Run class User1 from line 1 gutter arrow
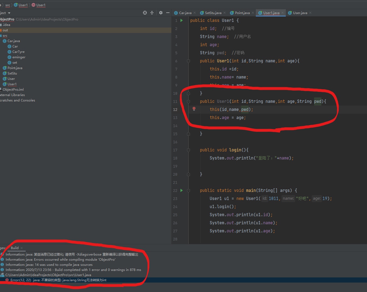Screen dimensions: 367x292 [182, 20]
